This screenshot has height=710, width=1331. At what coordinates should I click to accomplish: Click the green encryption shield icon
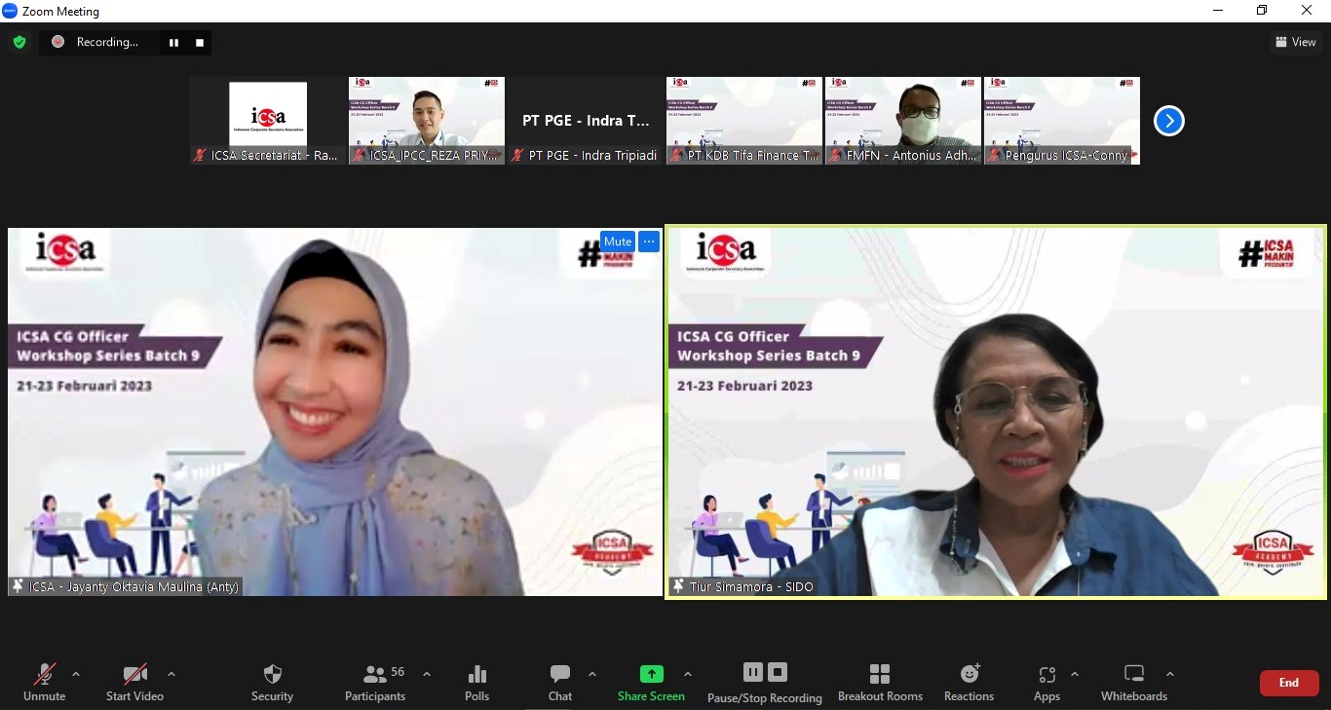coord(19,42)
